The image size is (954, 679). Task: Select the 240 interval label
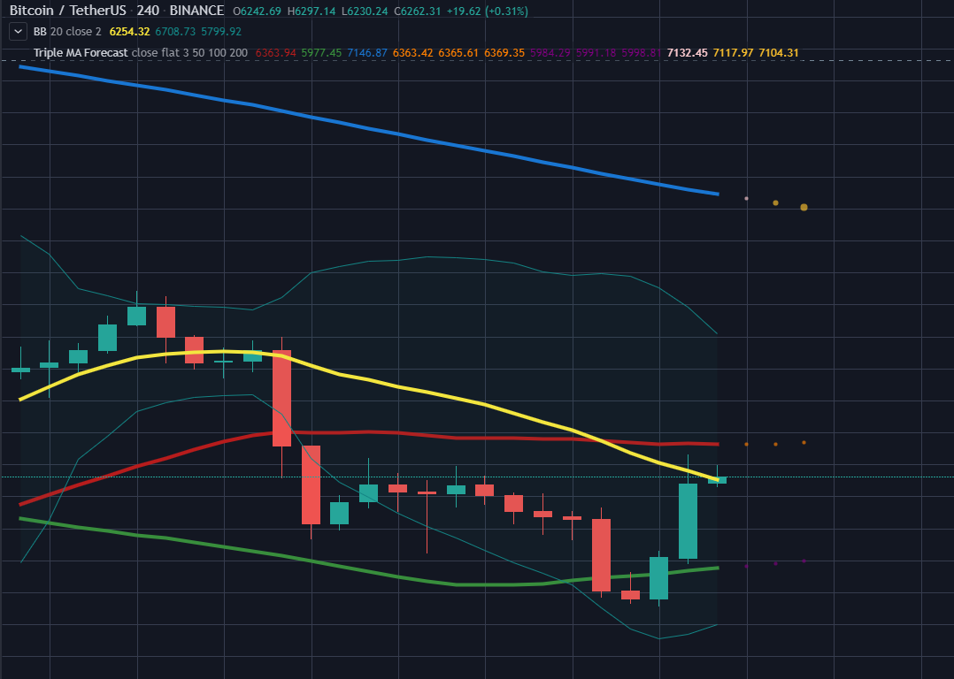(148, 11)
